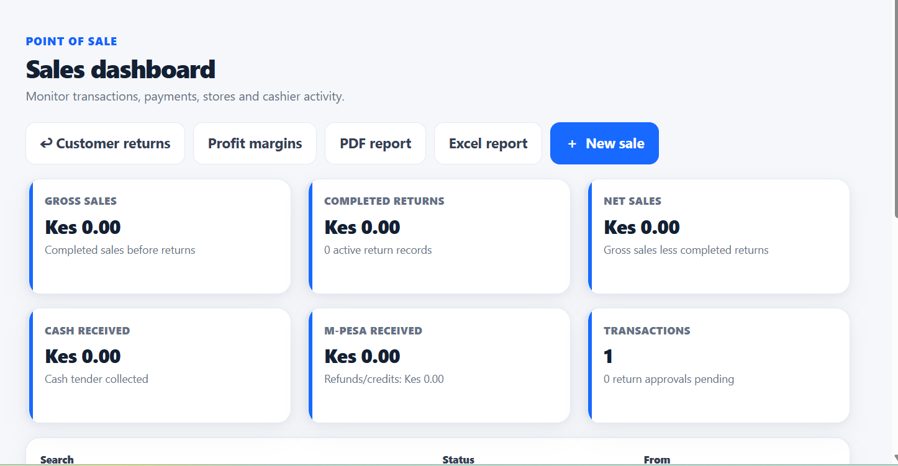This screenshot has width=898, height=466.
Task: Click the return arrow icon on Customer returns
Action: tap(47, 143)
